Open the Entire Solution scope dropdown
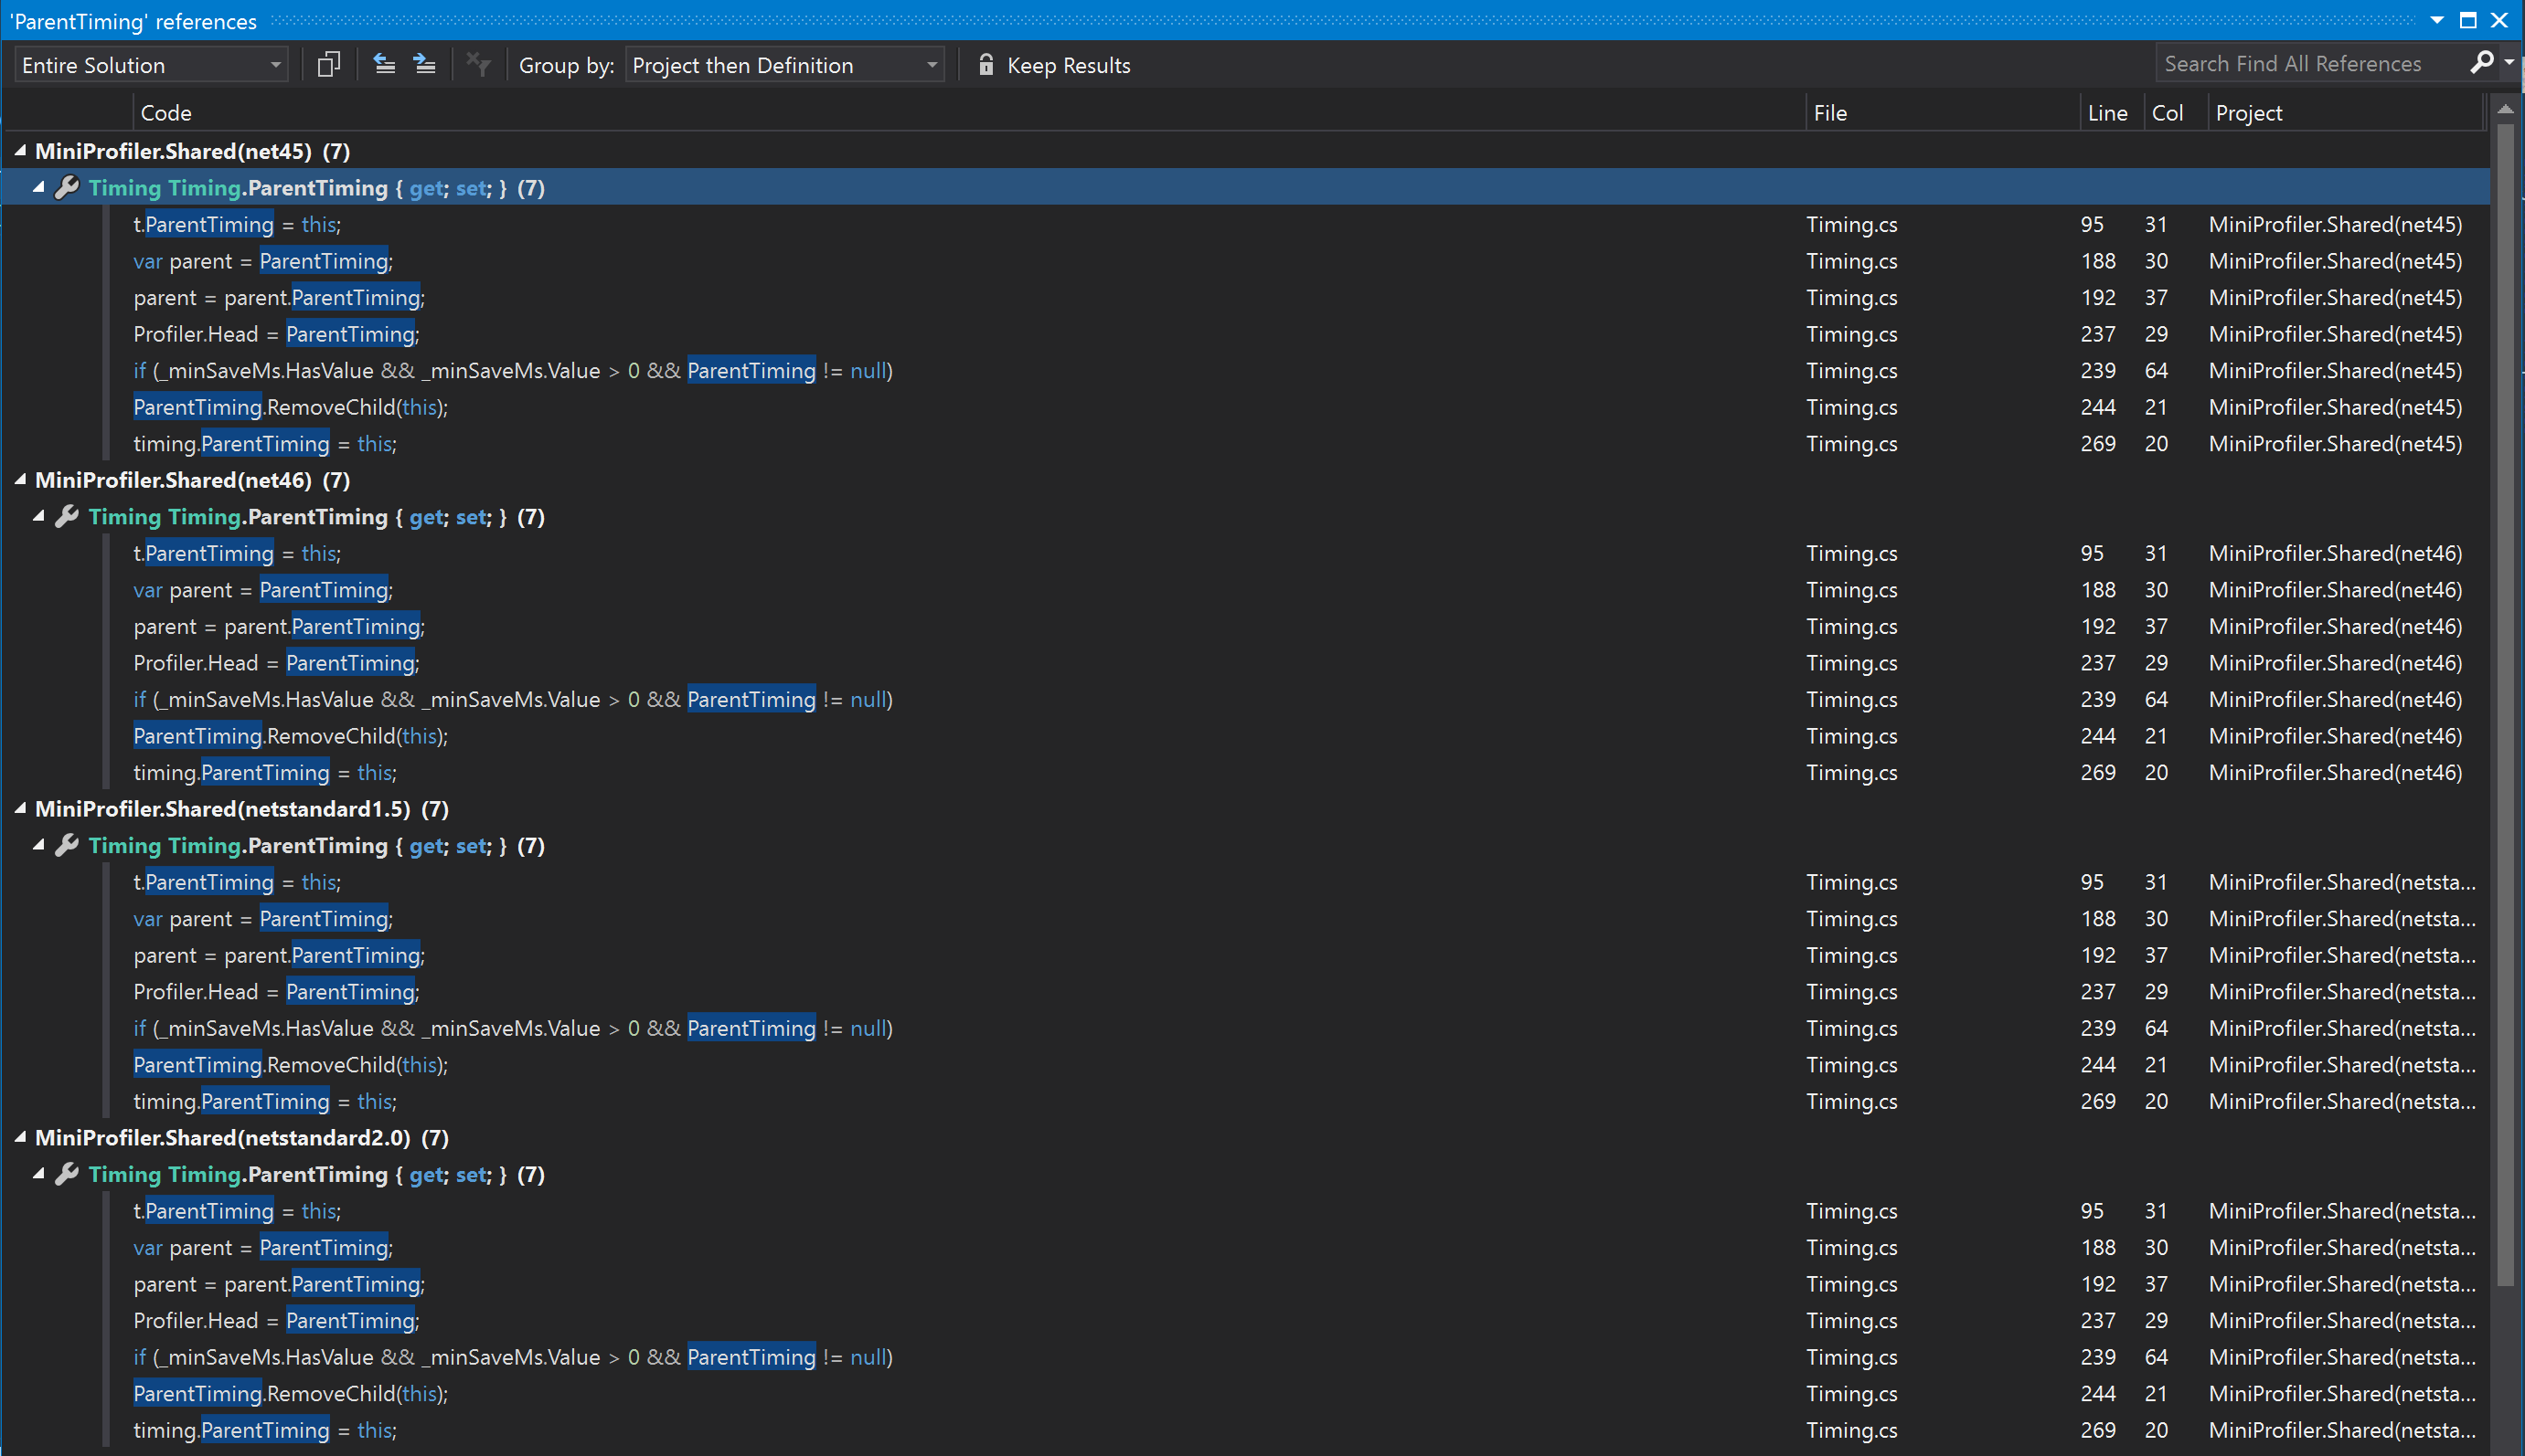 152,65
